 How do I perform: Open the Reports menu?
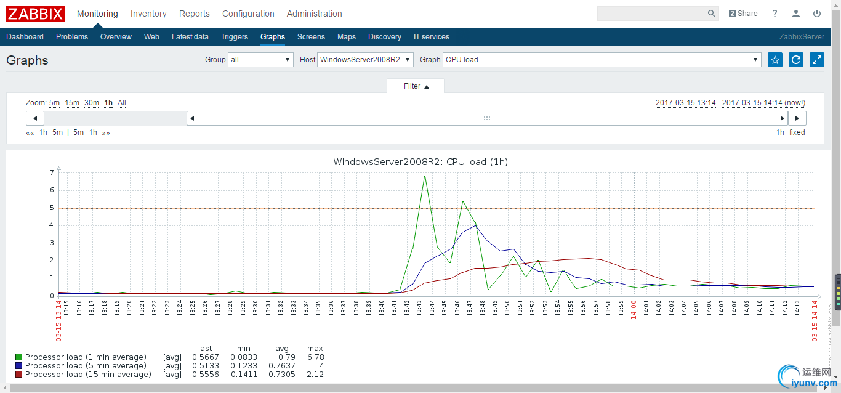pyautogui.click(x=195, y=14)
